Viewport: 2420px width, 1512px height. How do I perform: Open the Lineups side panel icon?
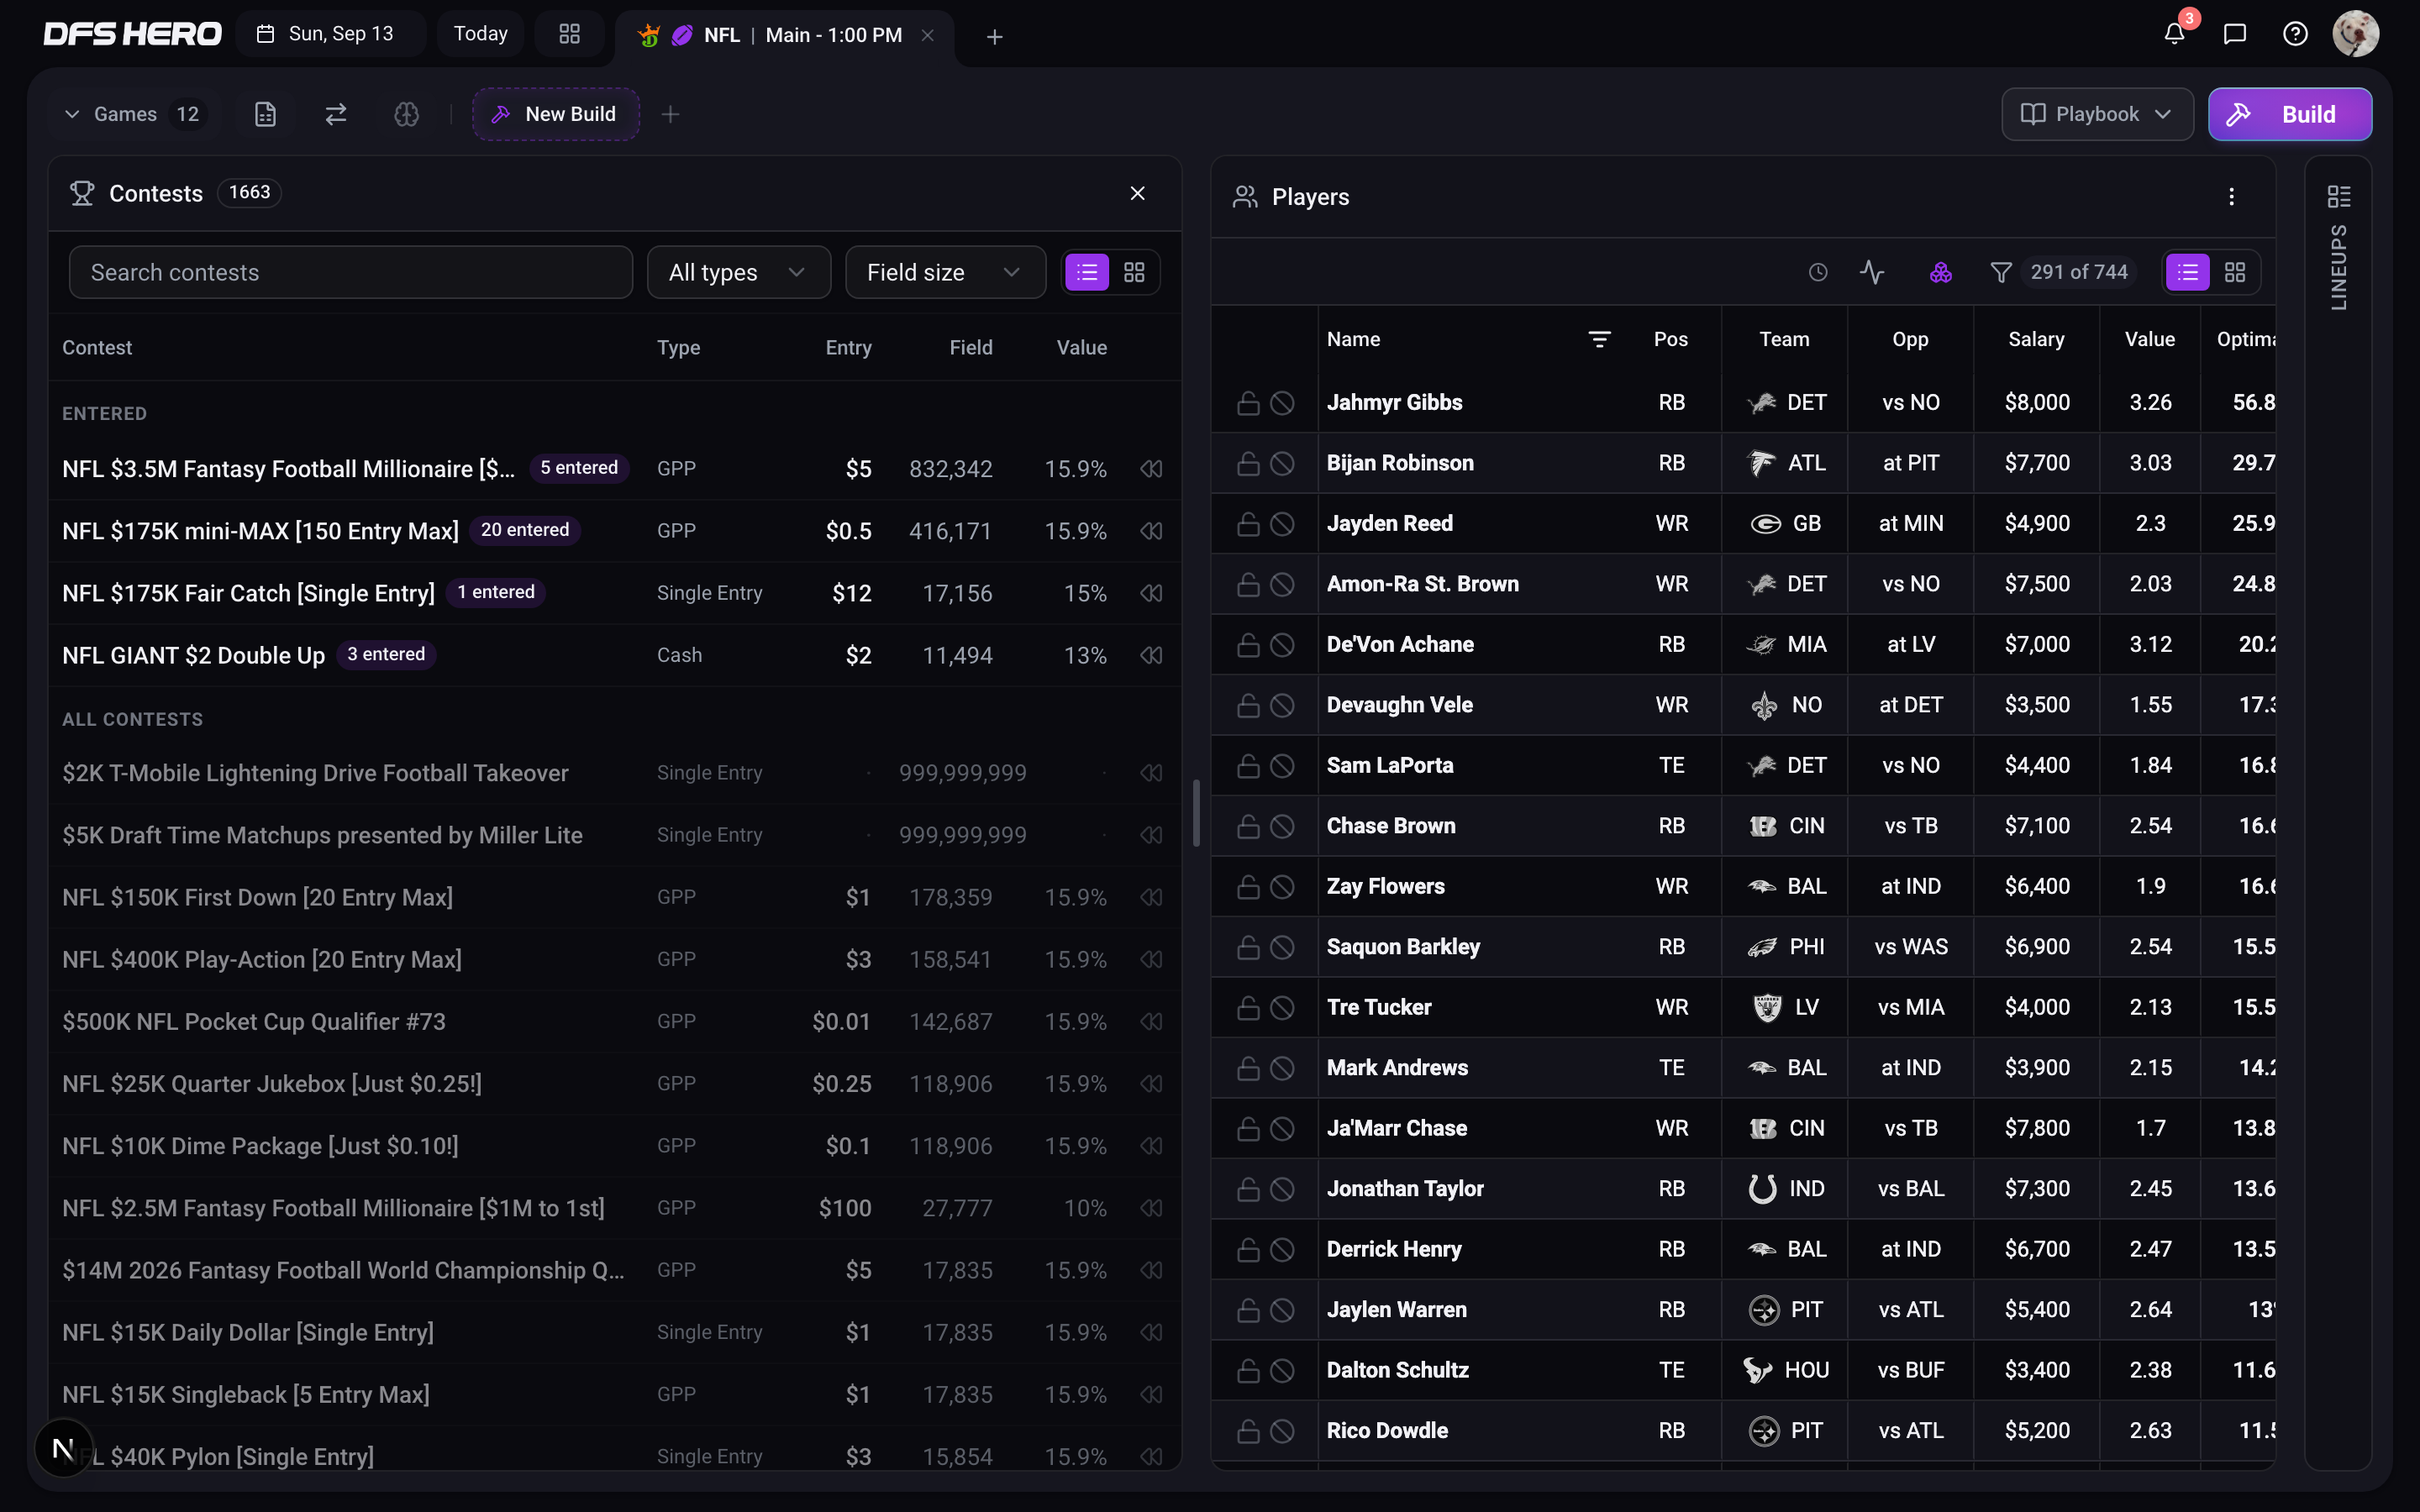point(2338,197)
